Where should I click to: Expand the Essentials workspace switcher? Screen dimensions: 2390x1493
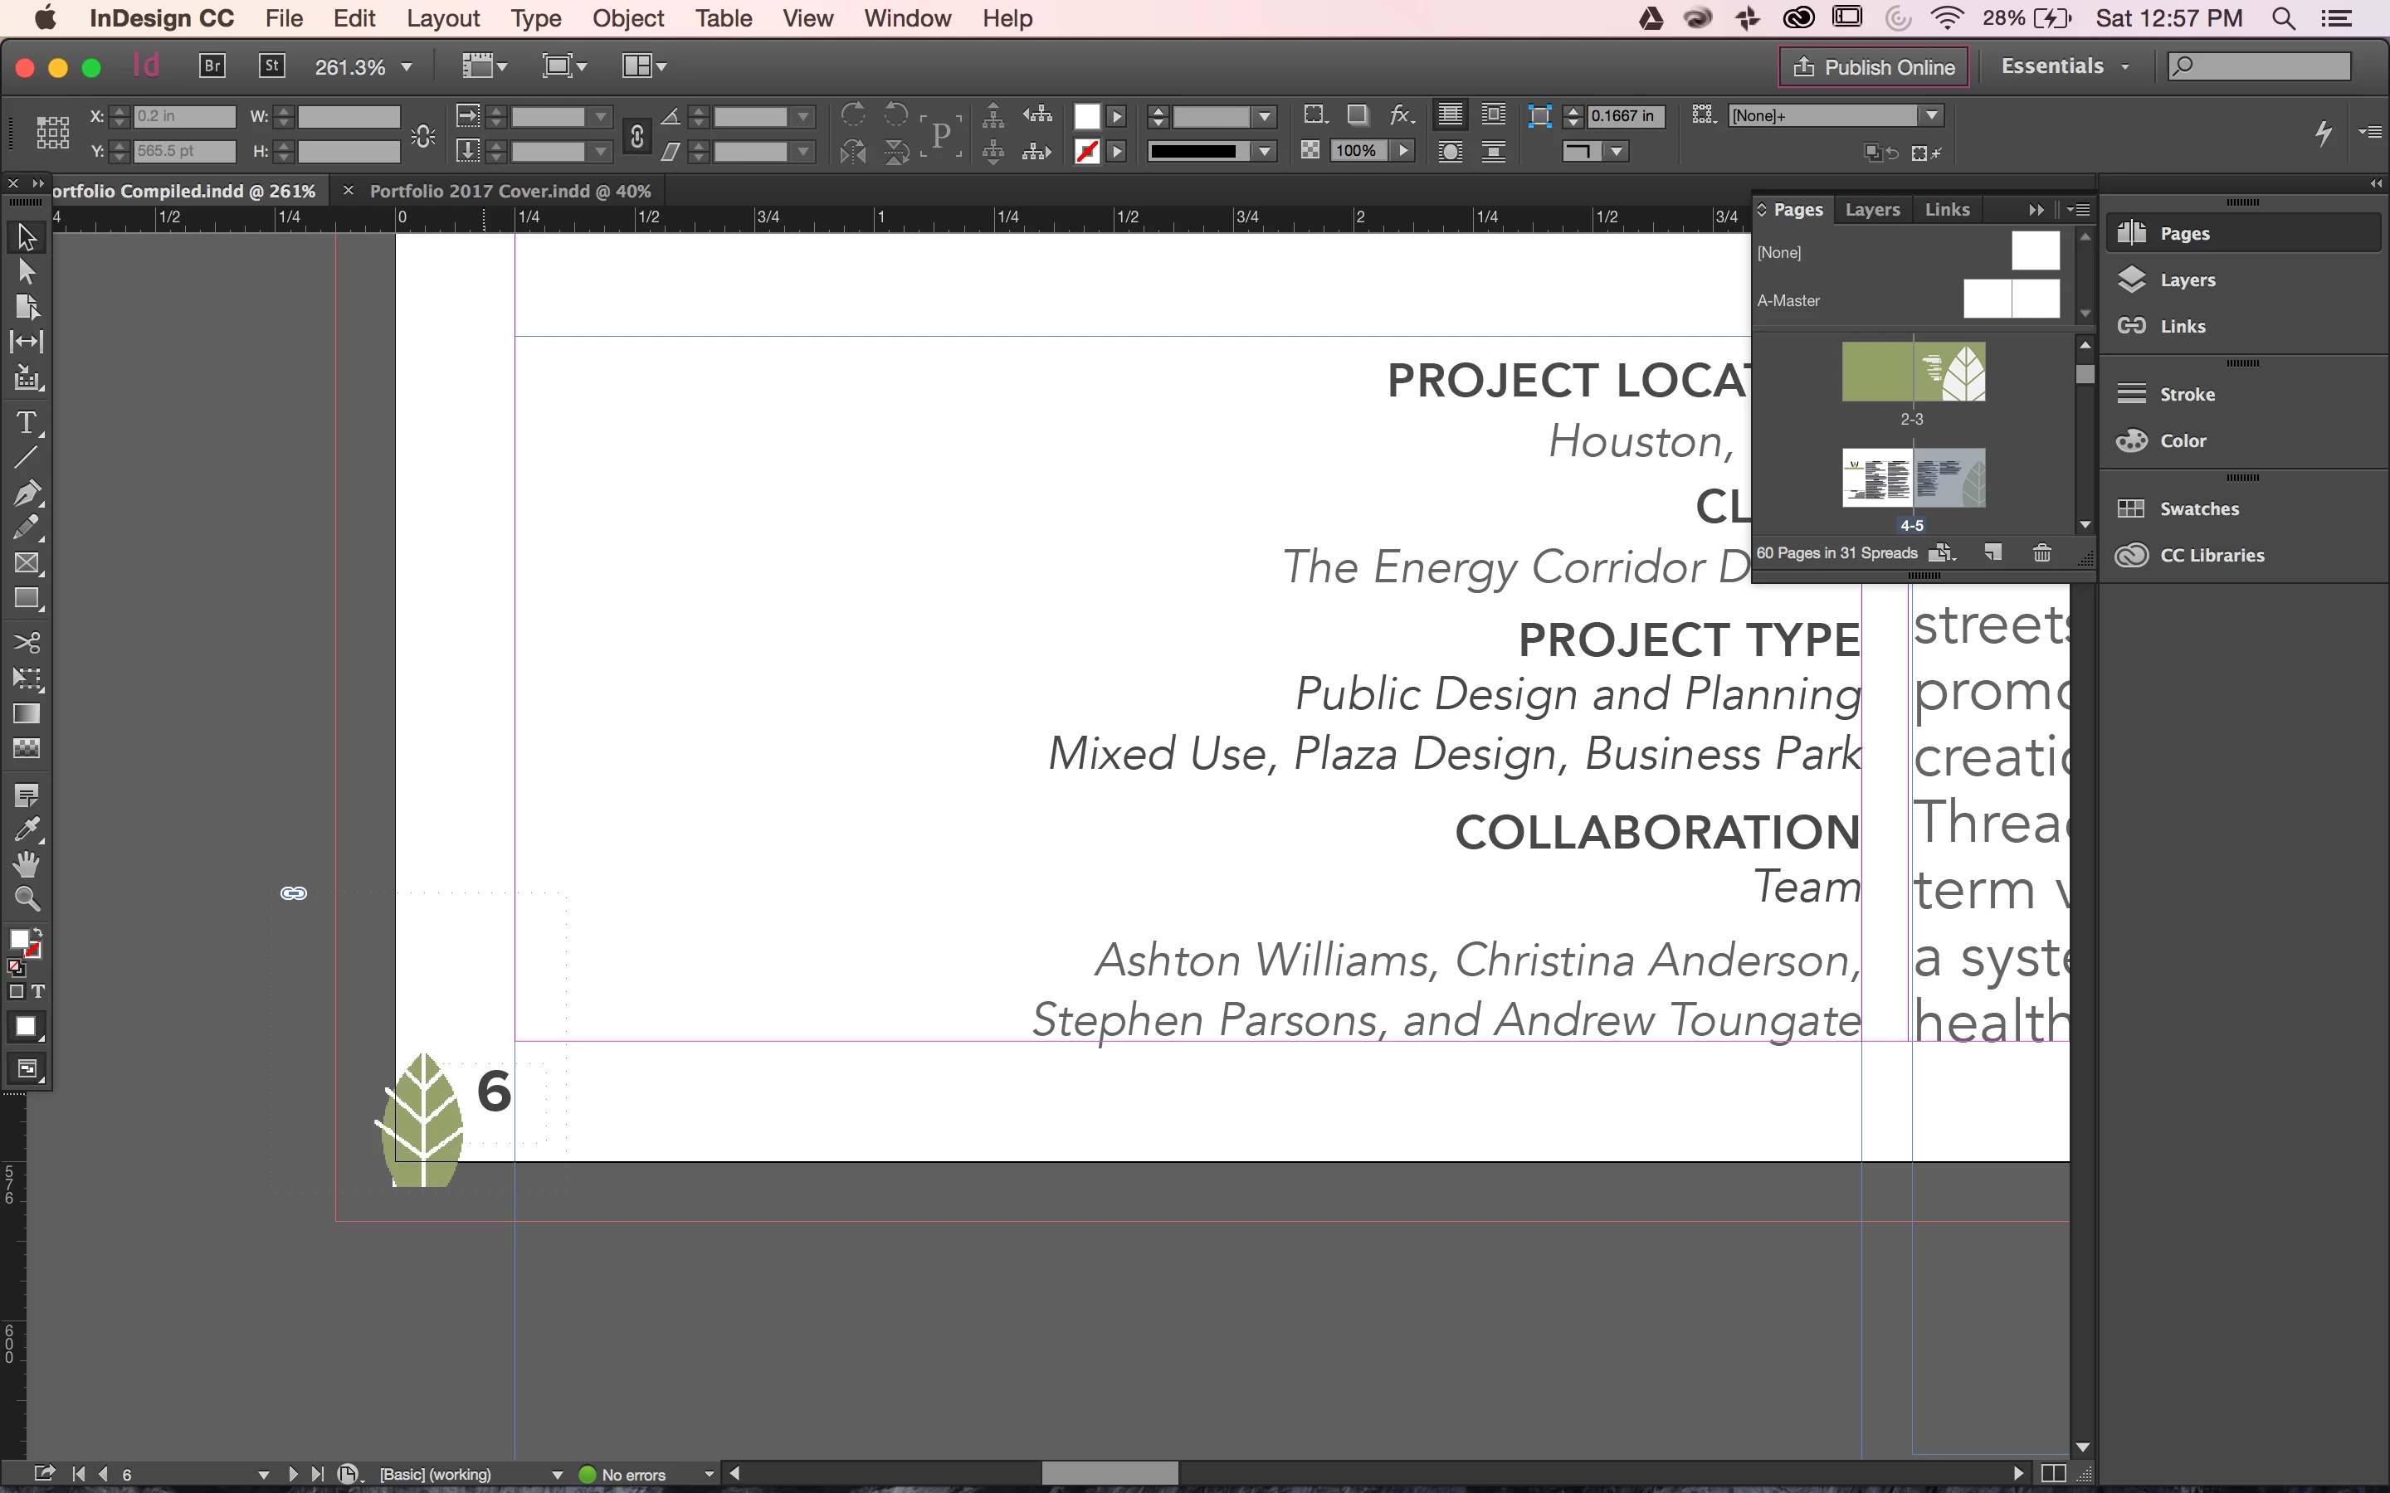click(x=2063, y=66)
